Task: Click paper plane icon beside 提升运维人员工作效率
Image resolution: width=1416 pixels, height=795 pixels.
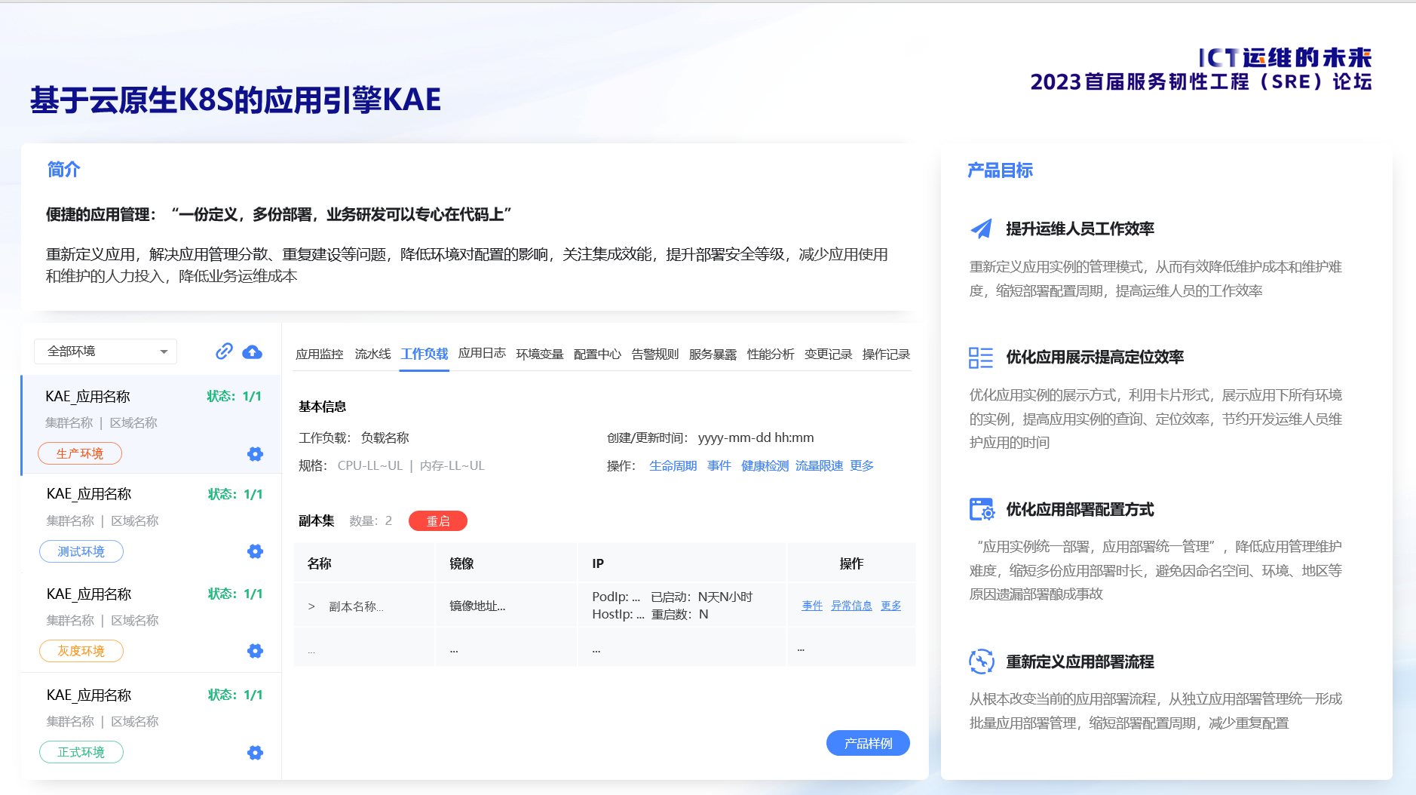Action: (x=981, y=229)
